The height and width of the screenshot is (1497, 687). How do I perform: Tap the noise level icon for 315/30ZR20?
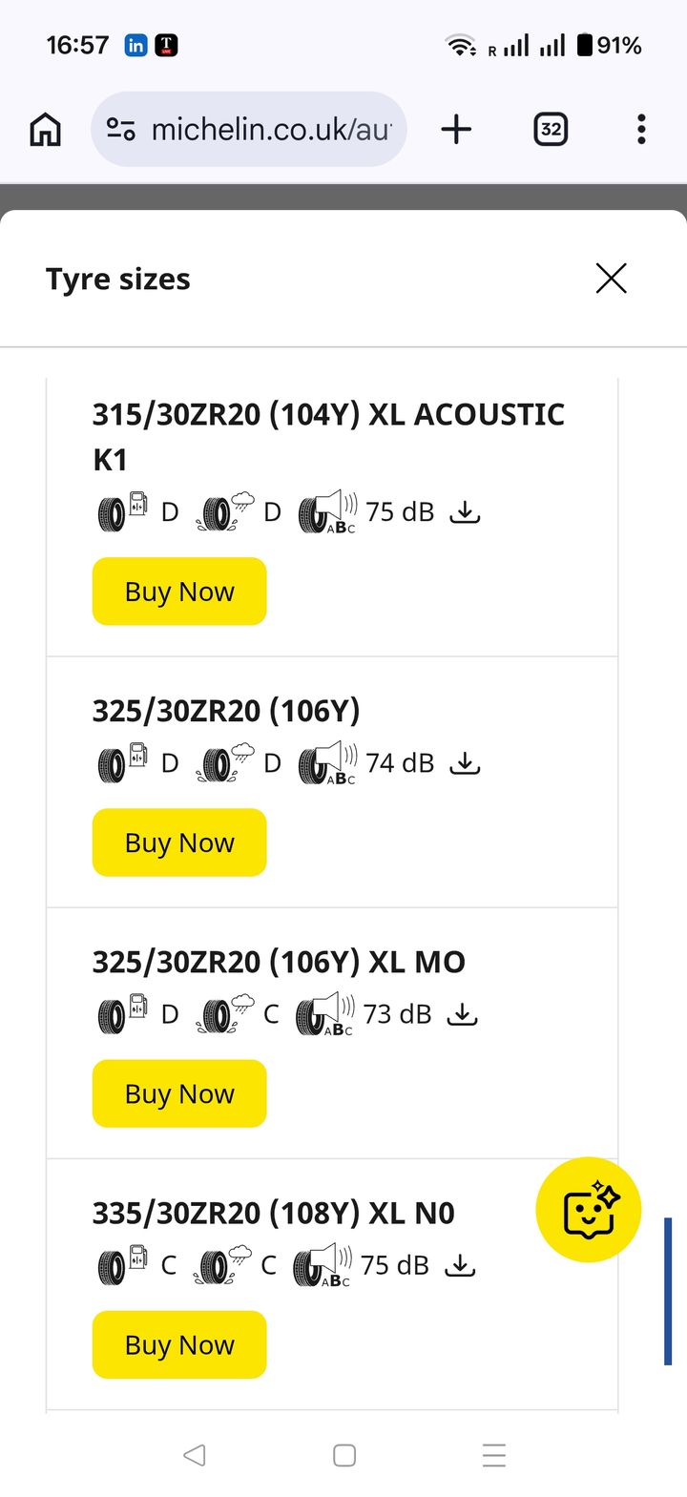(x=326, y=512)
